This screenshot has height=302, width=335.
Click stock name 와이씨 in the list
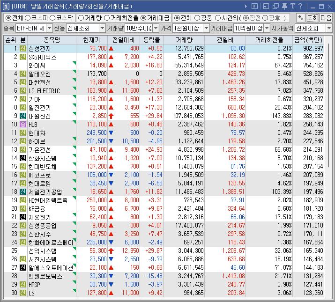tap(37, 66)
